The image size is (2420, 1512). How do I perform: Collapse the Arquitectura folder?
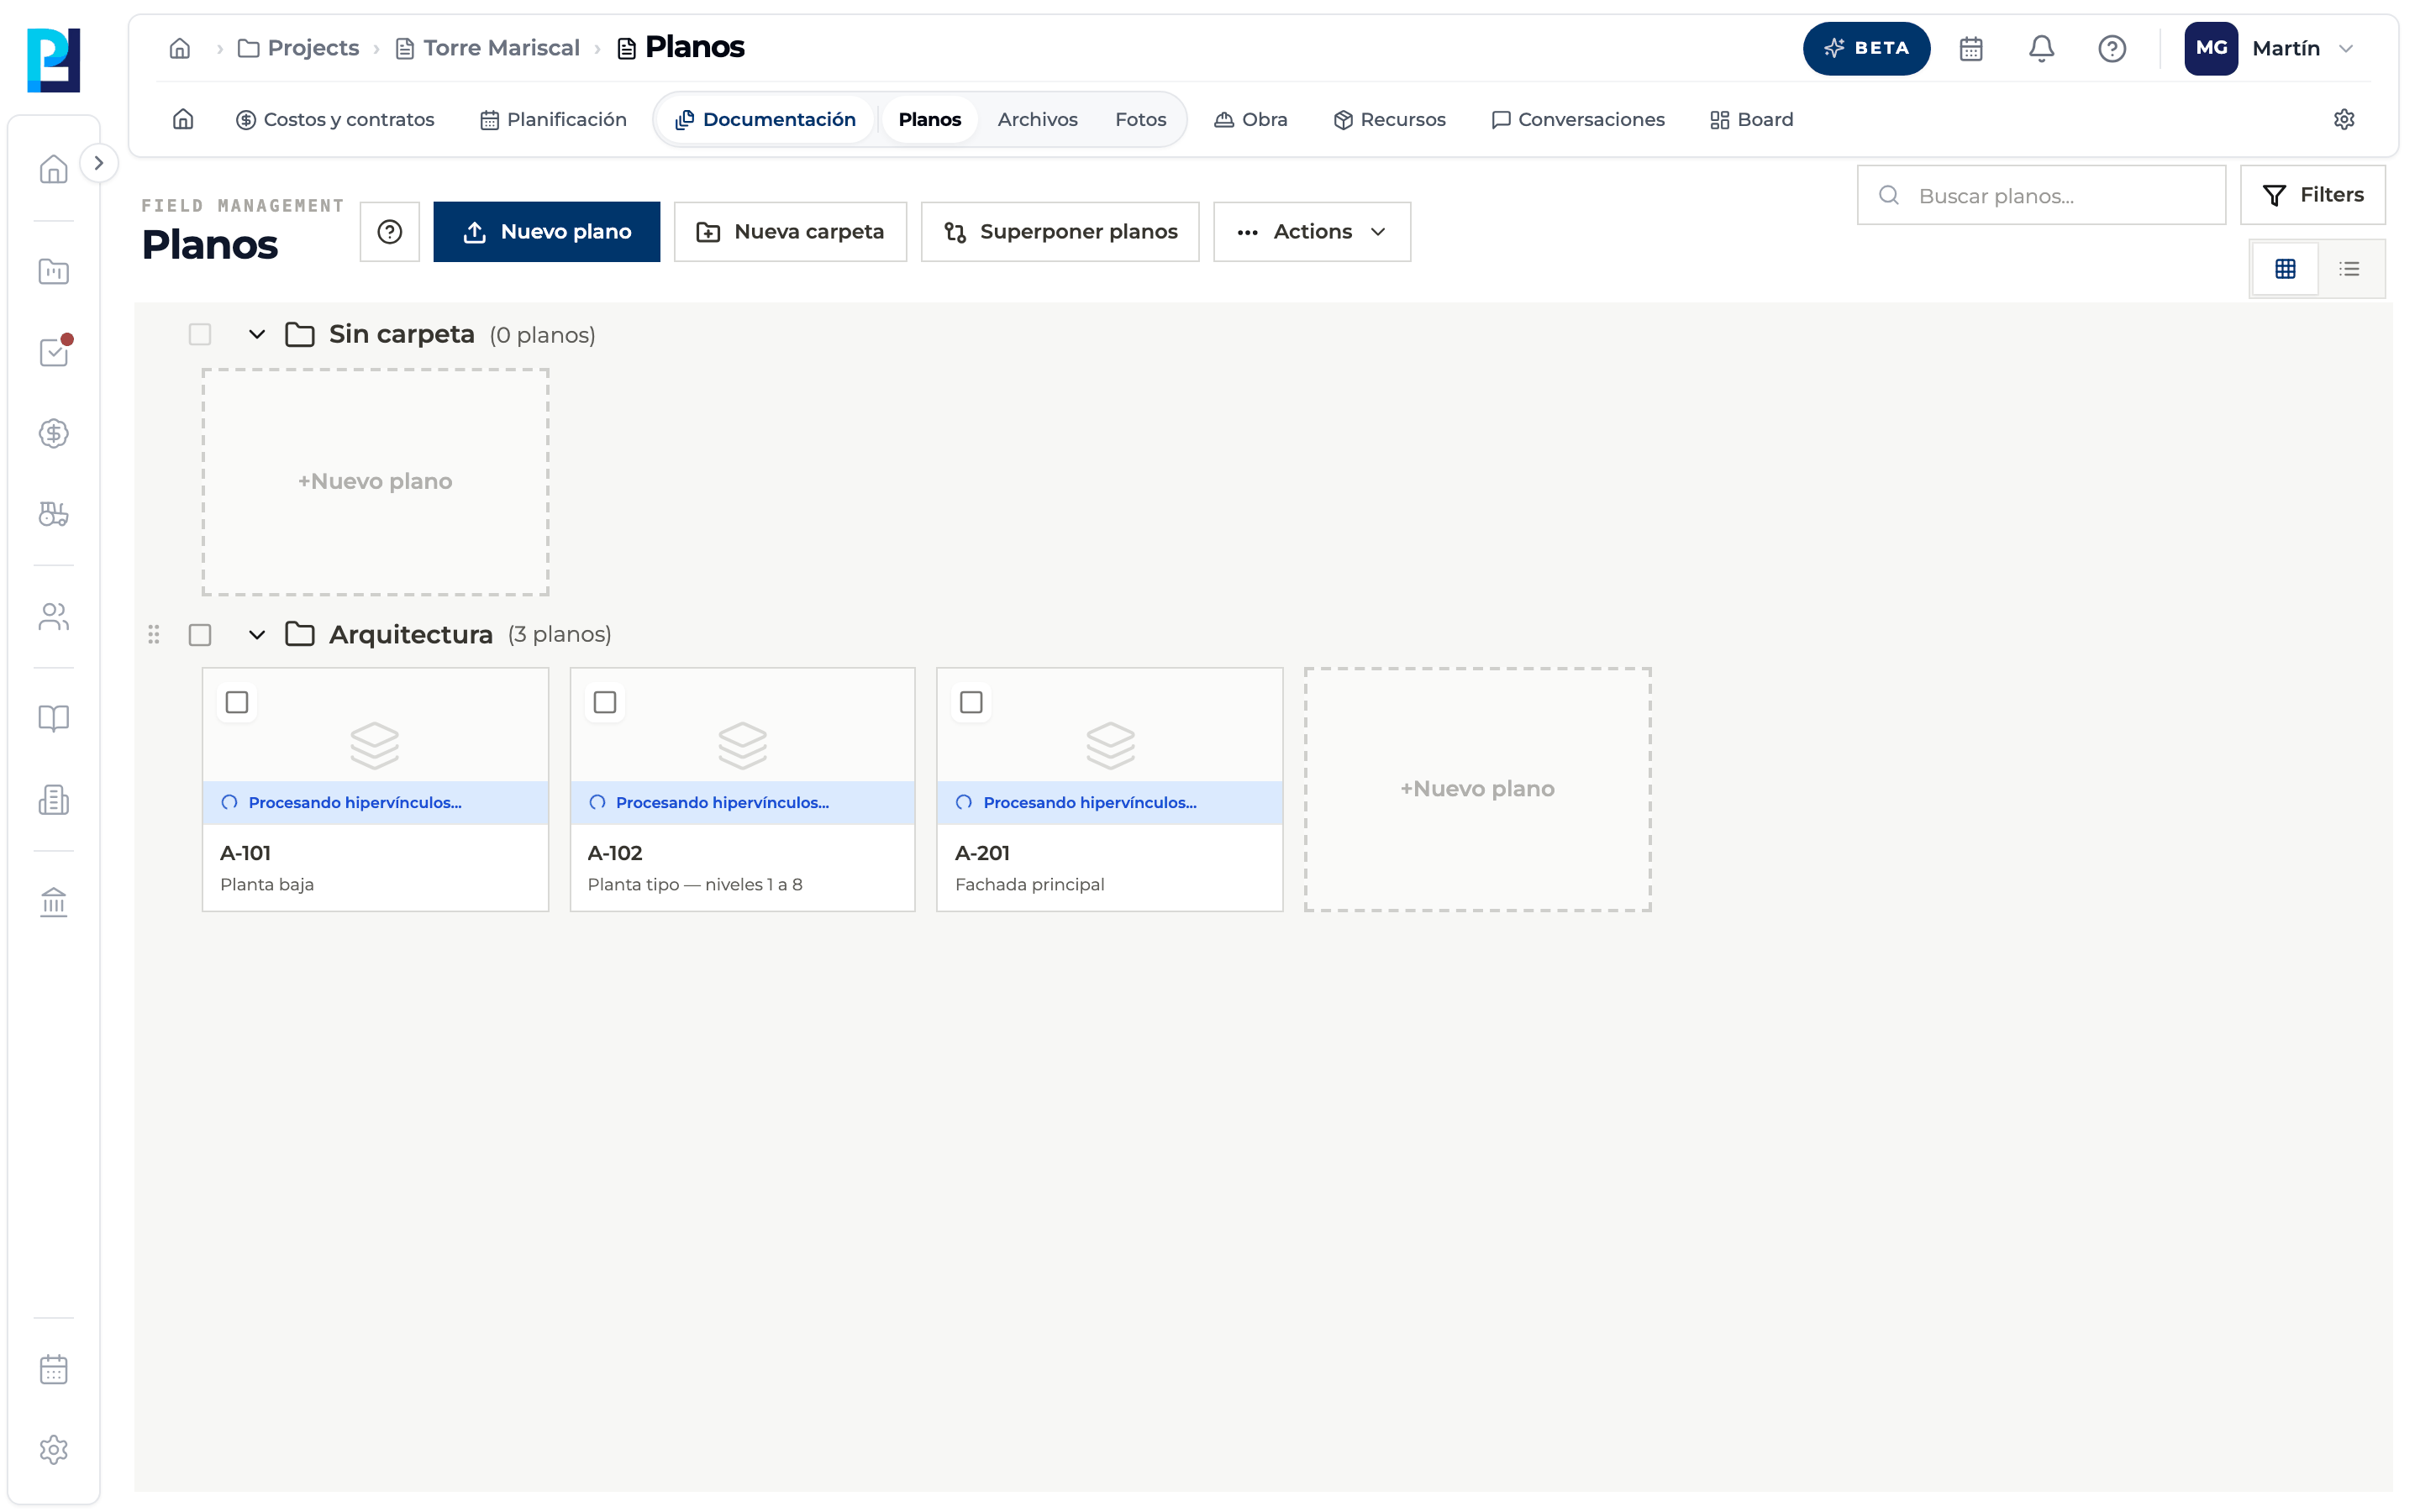(257, 634)
